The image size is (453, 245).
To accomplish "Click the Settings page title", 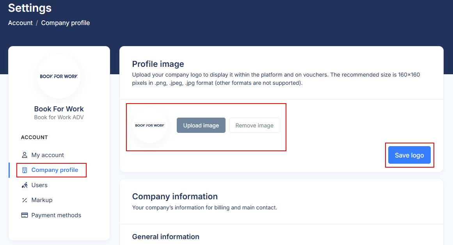I will pos(30,8).
